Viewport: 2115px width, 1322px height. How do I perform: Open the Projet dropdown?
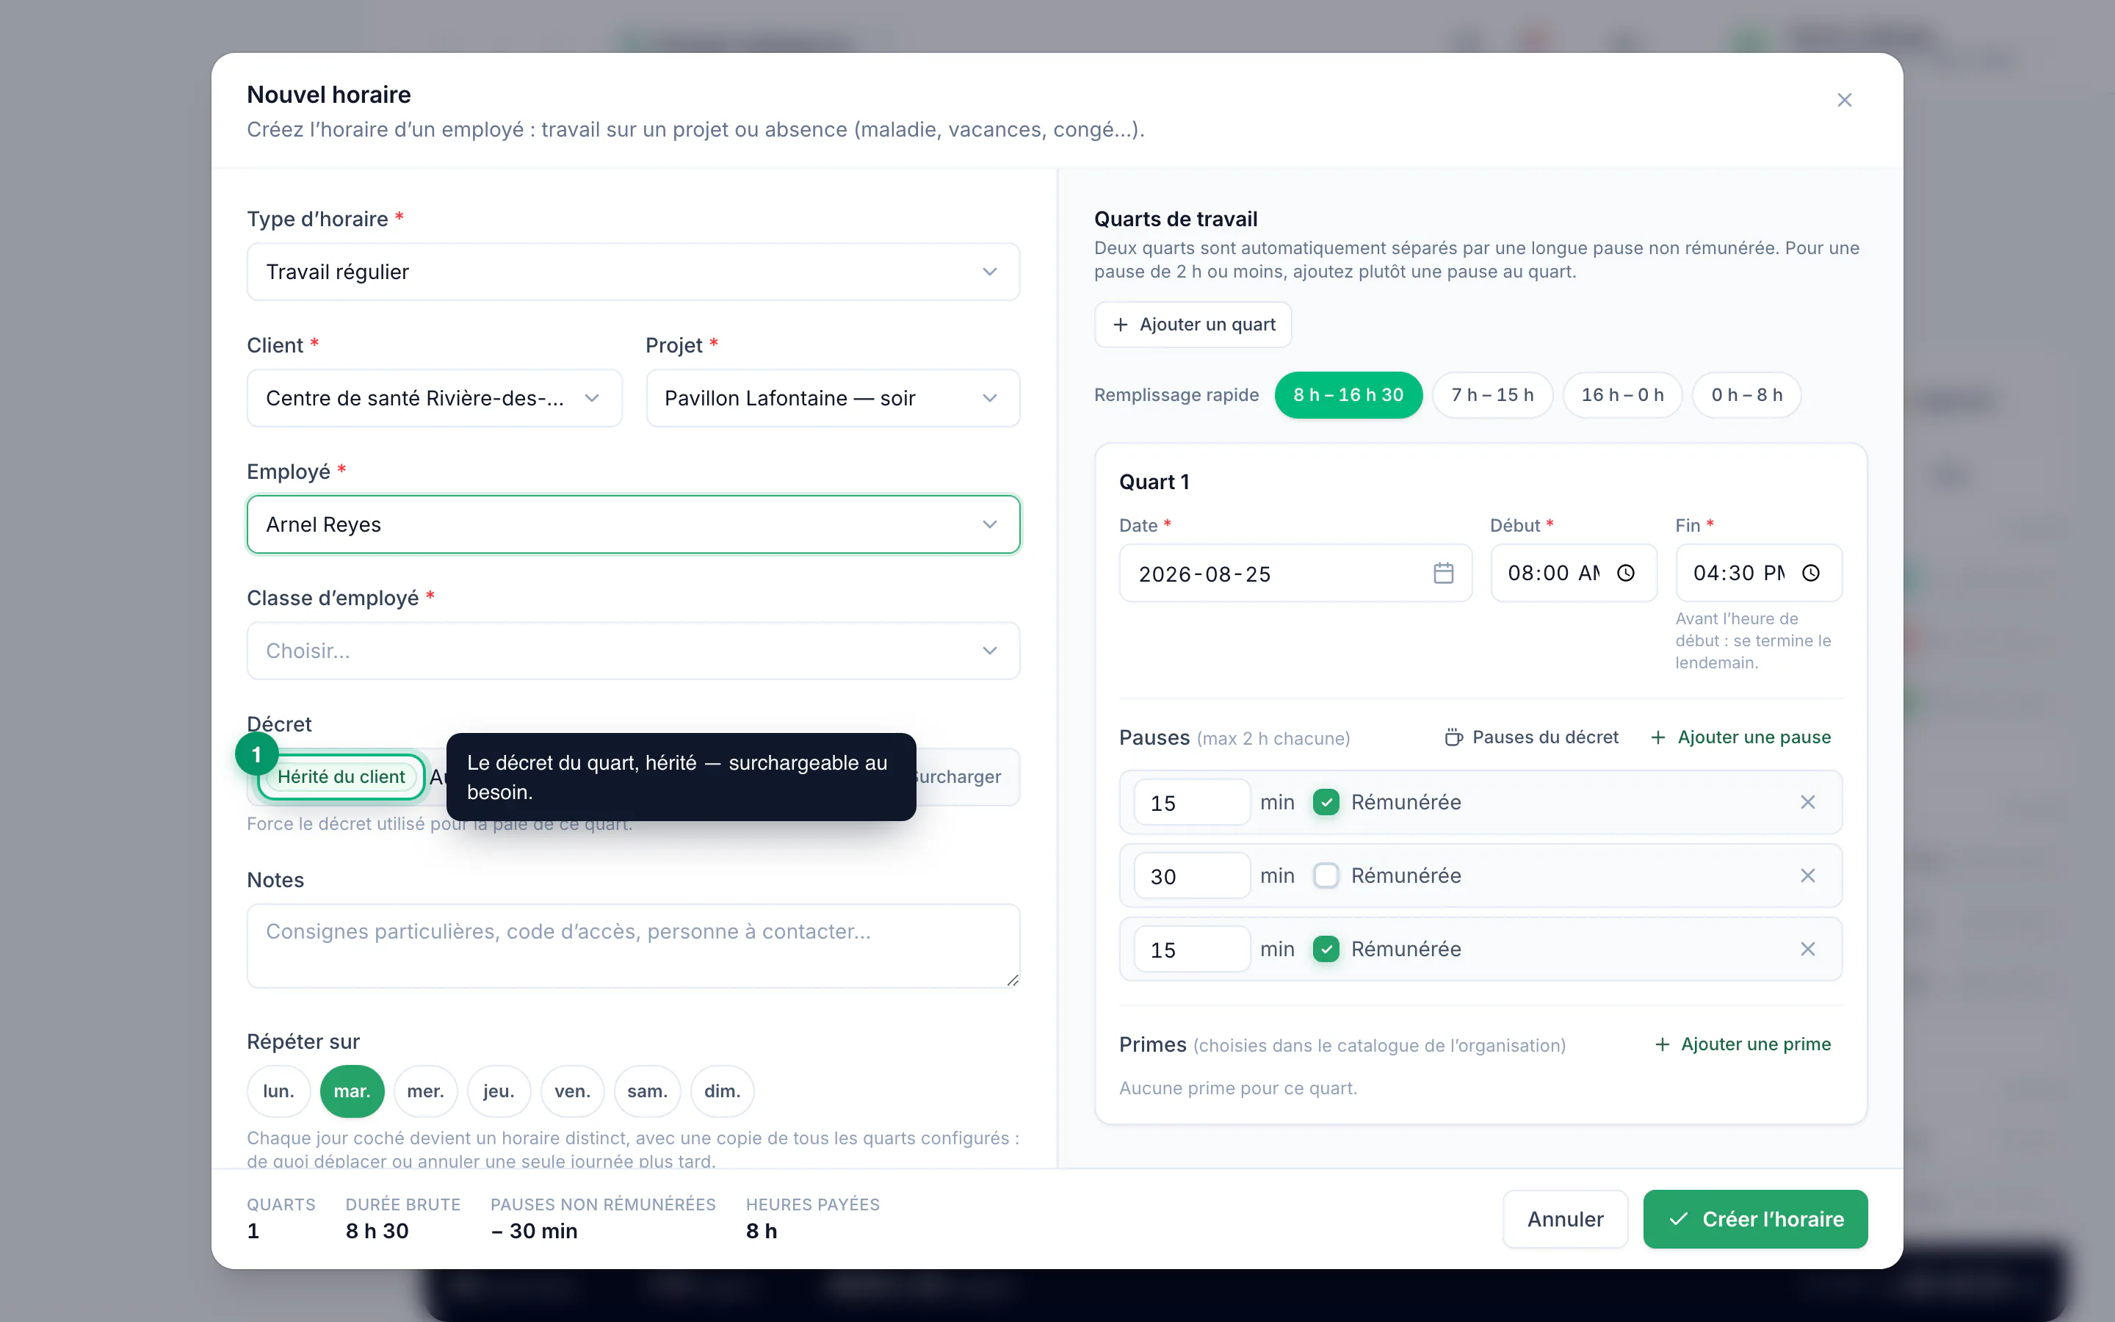tap(833, 398)
